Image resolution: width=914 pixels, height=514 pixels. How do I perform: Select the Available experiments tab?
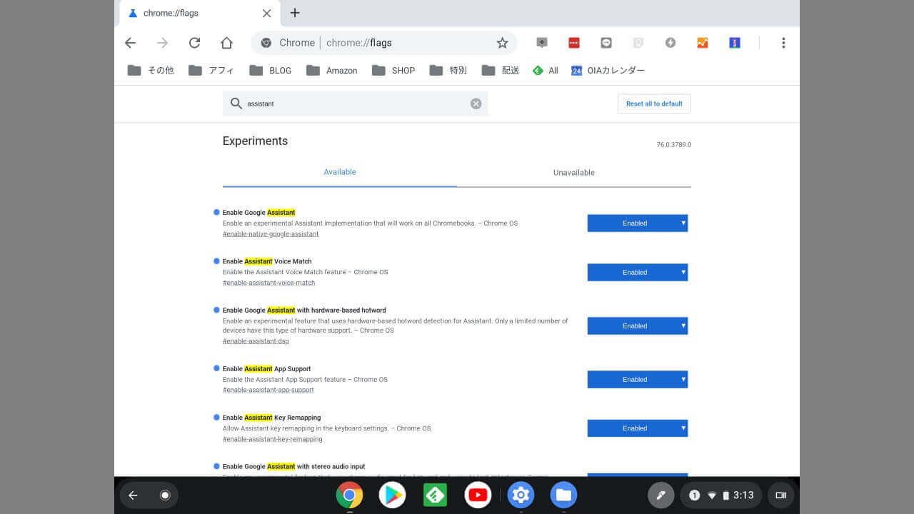pyautogui.click(x=339, y=172)
